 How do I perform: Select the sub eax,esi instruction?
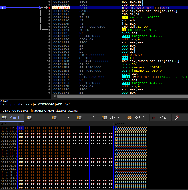click(x=132, y=5)
